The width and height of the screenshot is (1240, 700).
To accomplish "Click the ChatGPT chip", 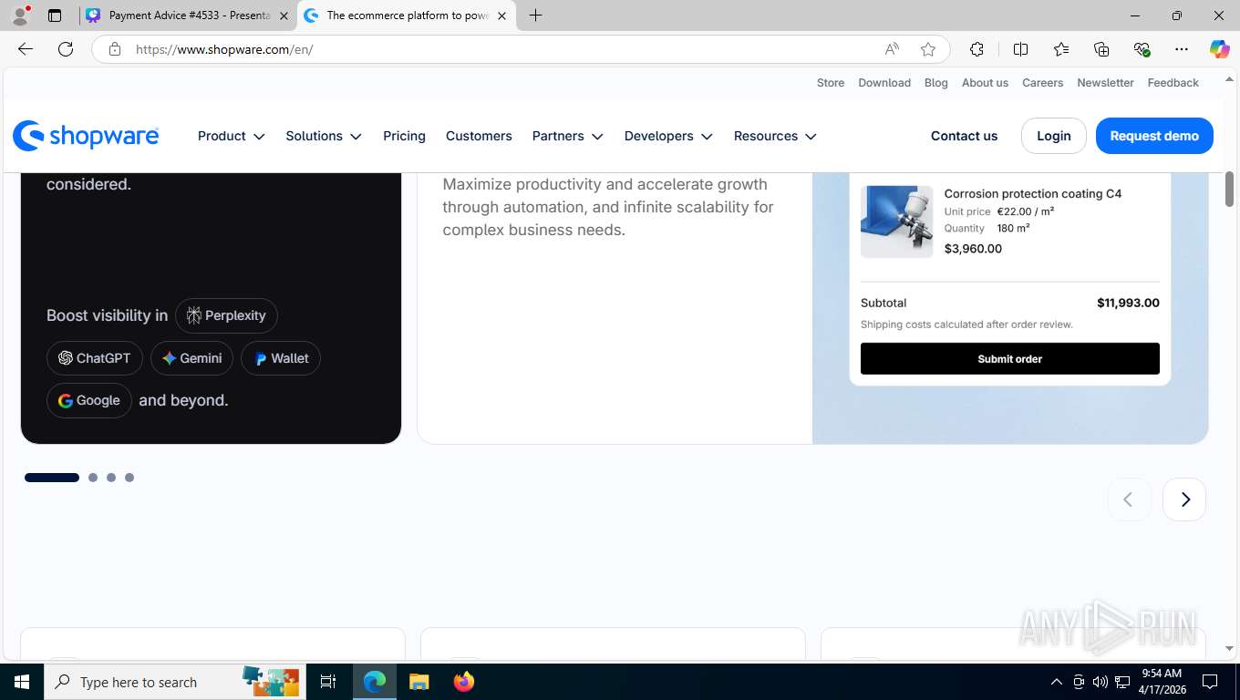I will [x=95, y=358].
